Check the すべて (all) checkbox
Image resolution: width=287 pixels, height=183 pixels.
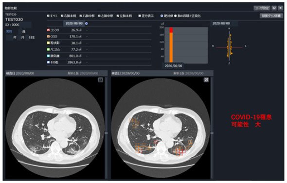click(x=48, y=16)
